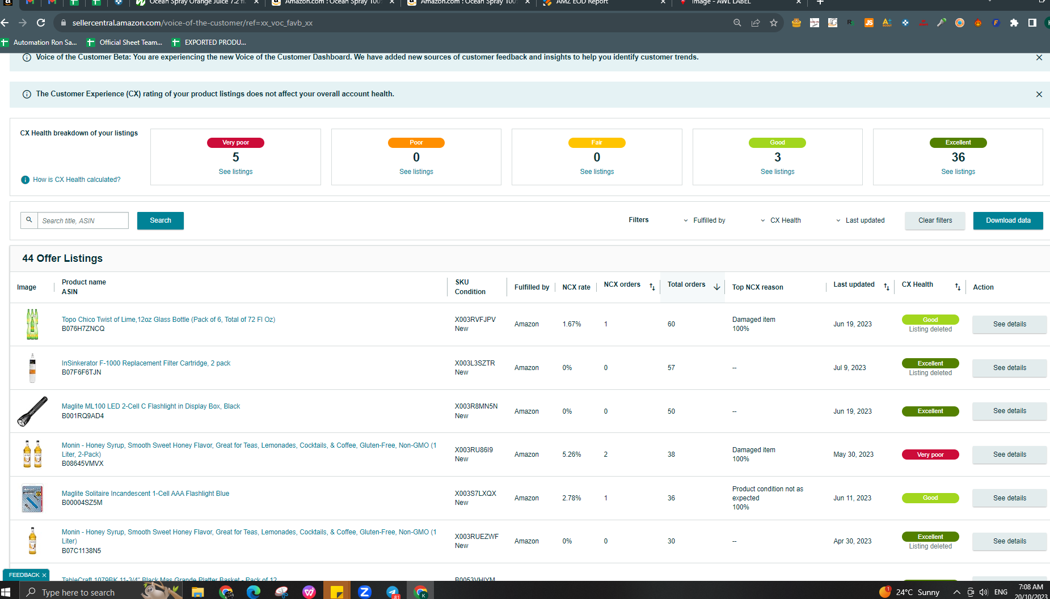This screenshot has height=599, width=1050.
Task: Click info icon next to CX Health calculated
Action: click(x=25, y=180)
